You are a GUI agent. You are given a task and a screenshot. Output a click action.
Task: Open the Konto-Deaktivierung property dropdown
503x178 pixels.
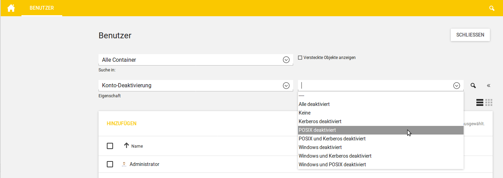click(x=286, y=86)
